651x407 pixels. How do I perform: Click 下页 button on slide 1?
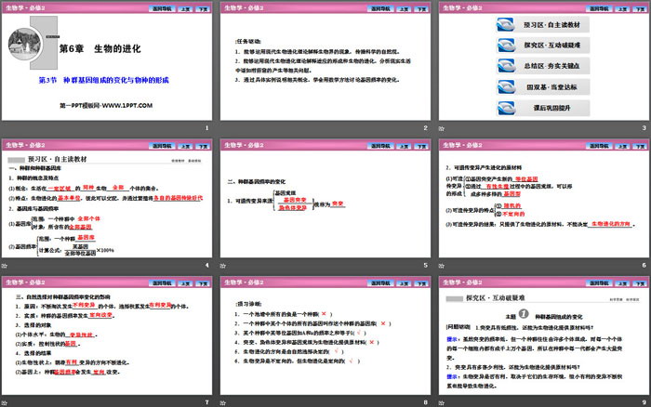tap(203, 8)
